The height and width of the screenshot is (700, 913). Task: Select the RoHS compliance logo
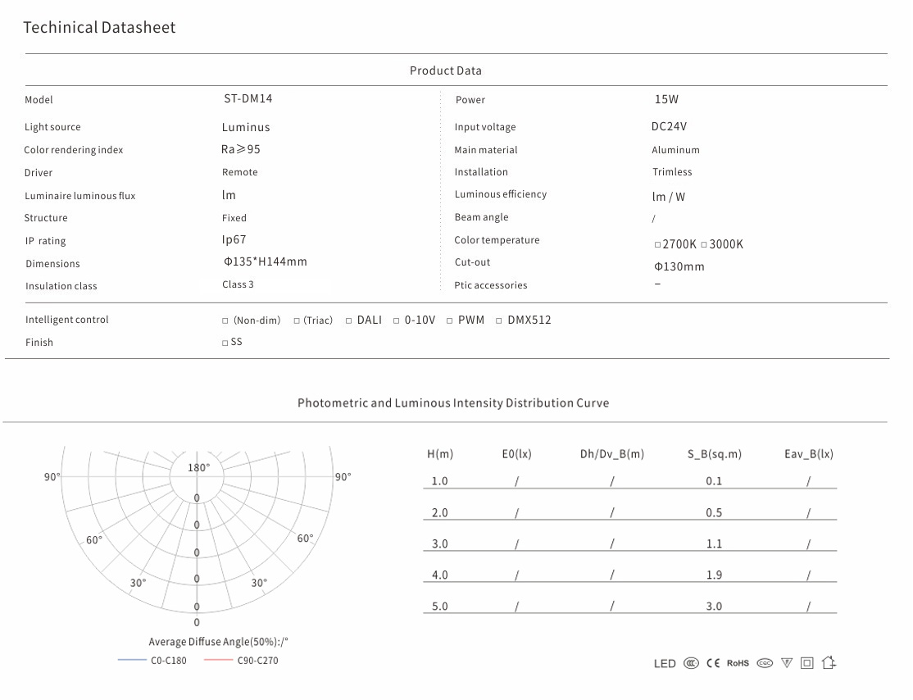[x=738, y=663]
